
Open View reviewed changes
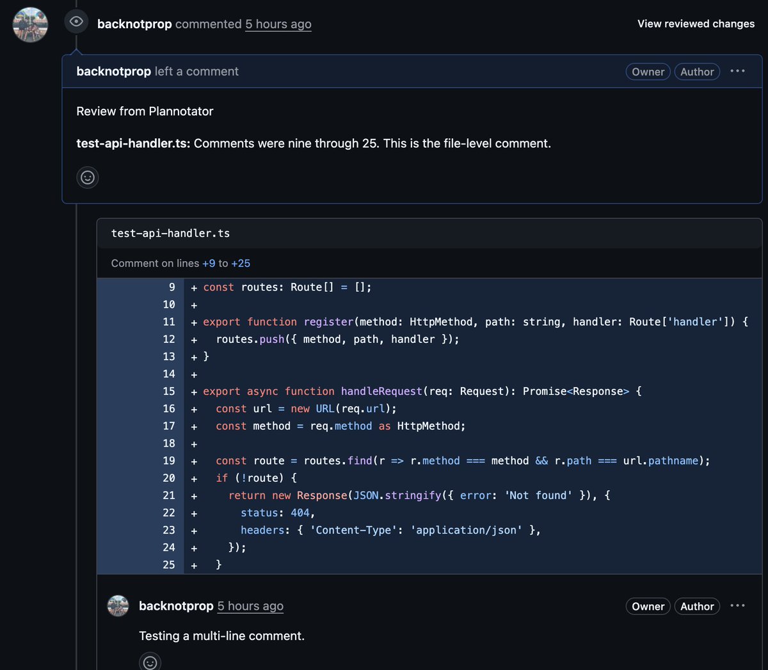click(x=696, y=24)
